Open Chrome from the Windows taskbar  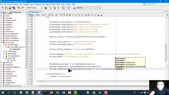(x=94, y=93)
